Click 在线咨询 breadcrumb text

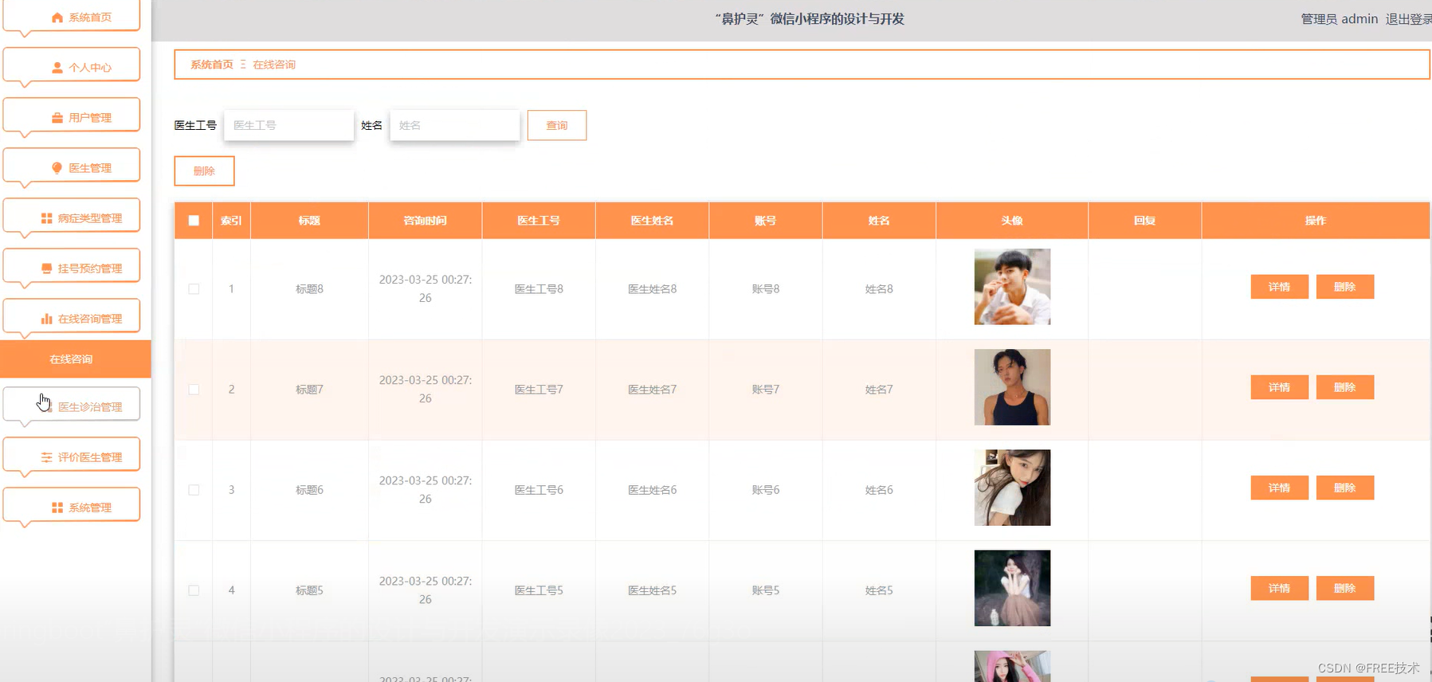point(274,65)
